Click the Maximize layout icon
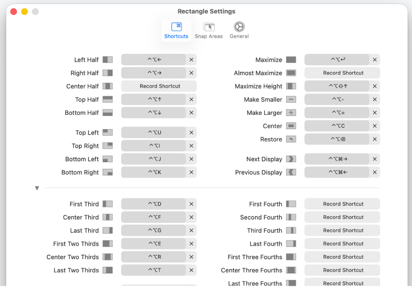Image resolution: width=412 pixels, height=291 pixels. click(x=291, y=60)
